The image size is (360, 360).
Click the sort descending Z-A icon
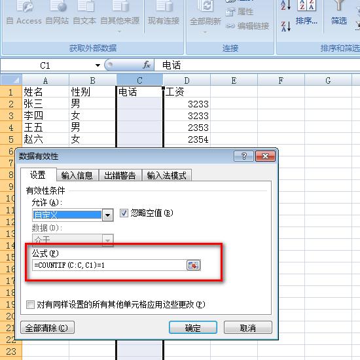(286, 26)
